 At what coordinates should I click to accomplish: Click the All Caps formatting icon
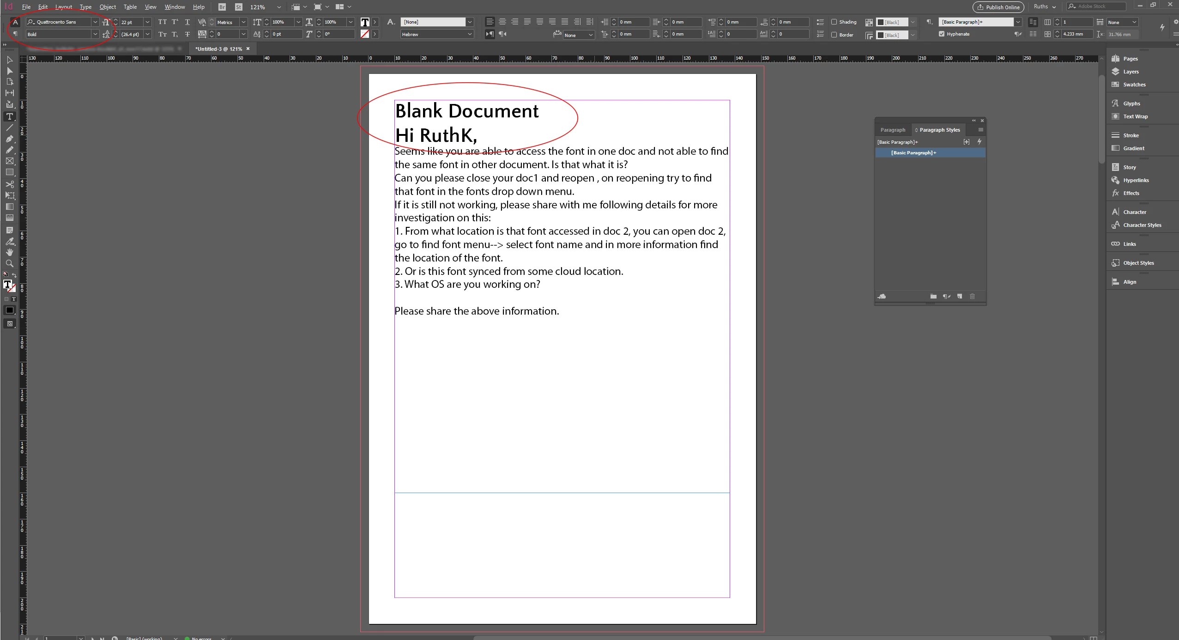[x=163, y=22]
